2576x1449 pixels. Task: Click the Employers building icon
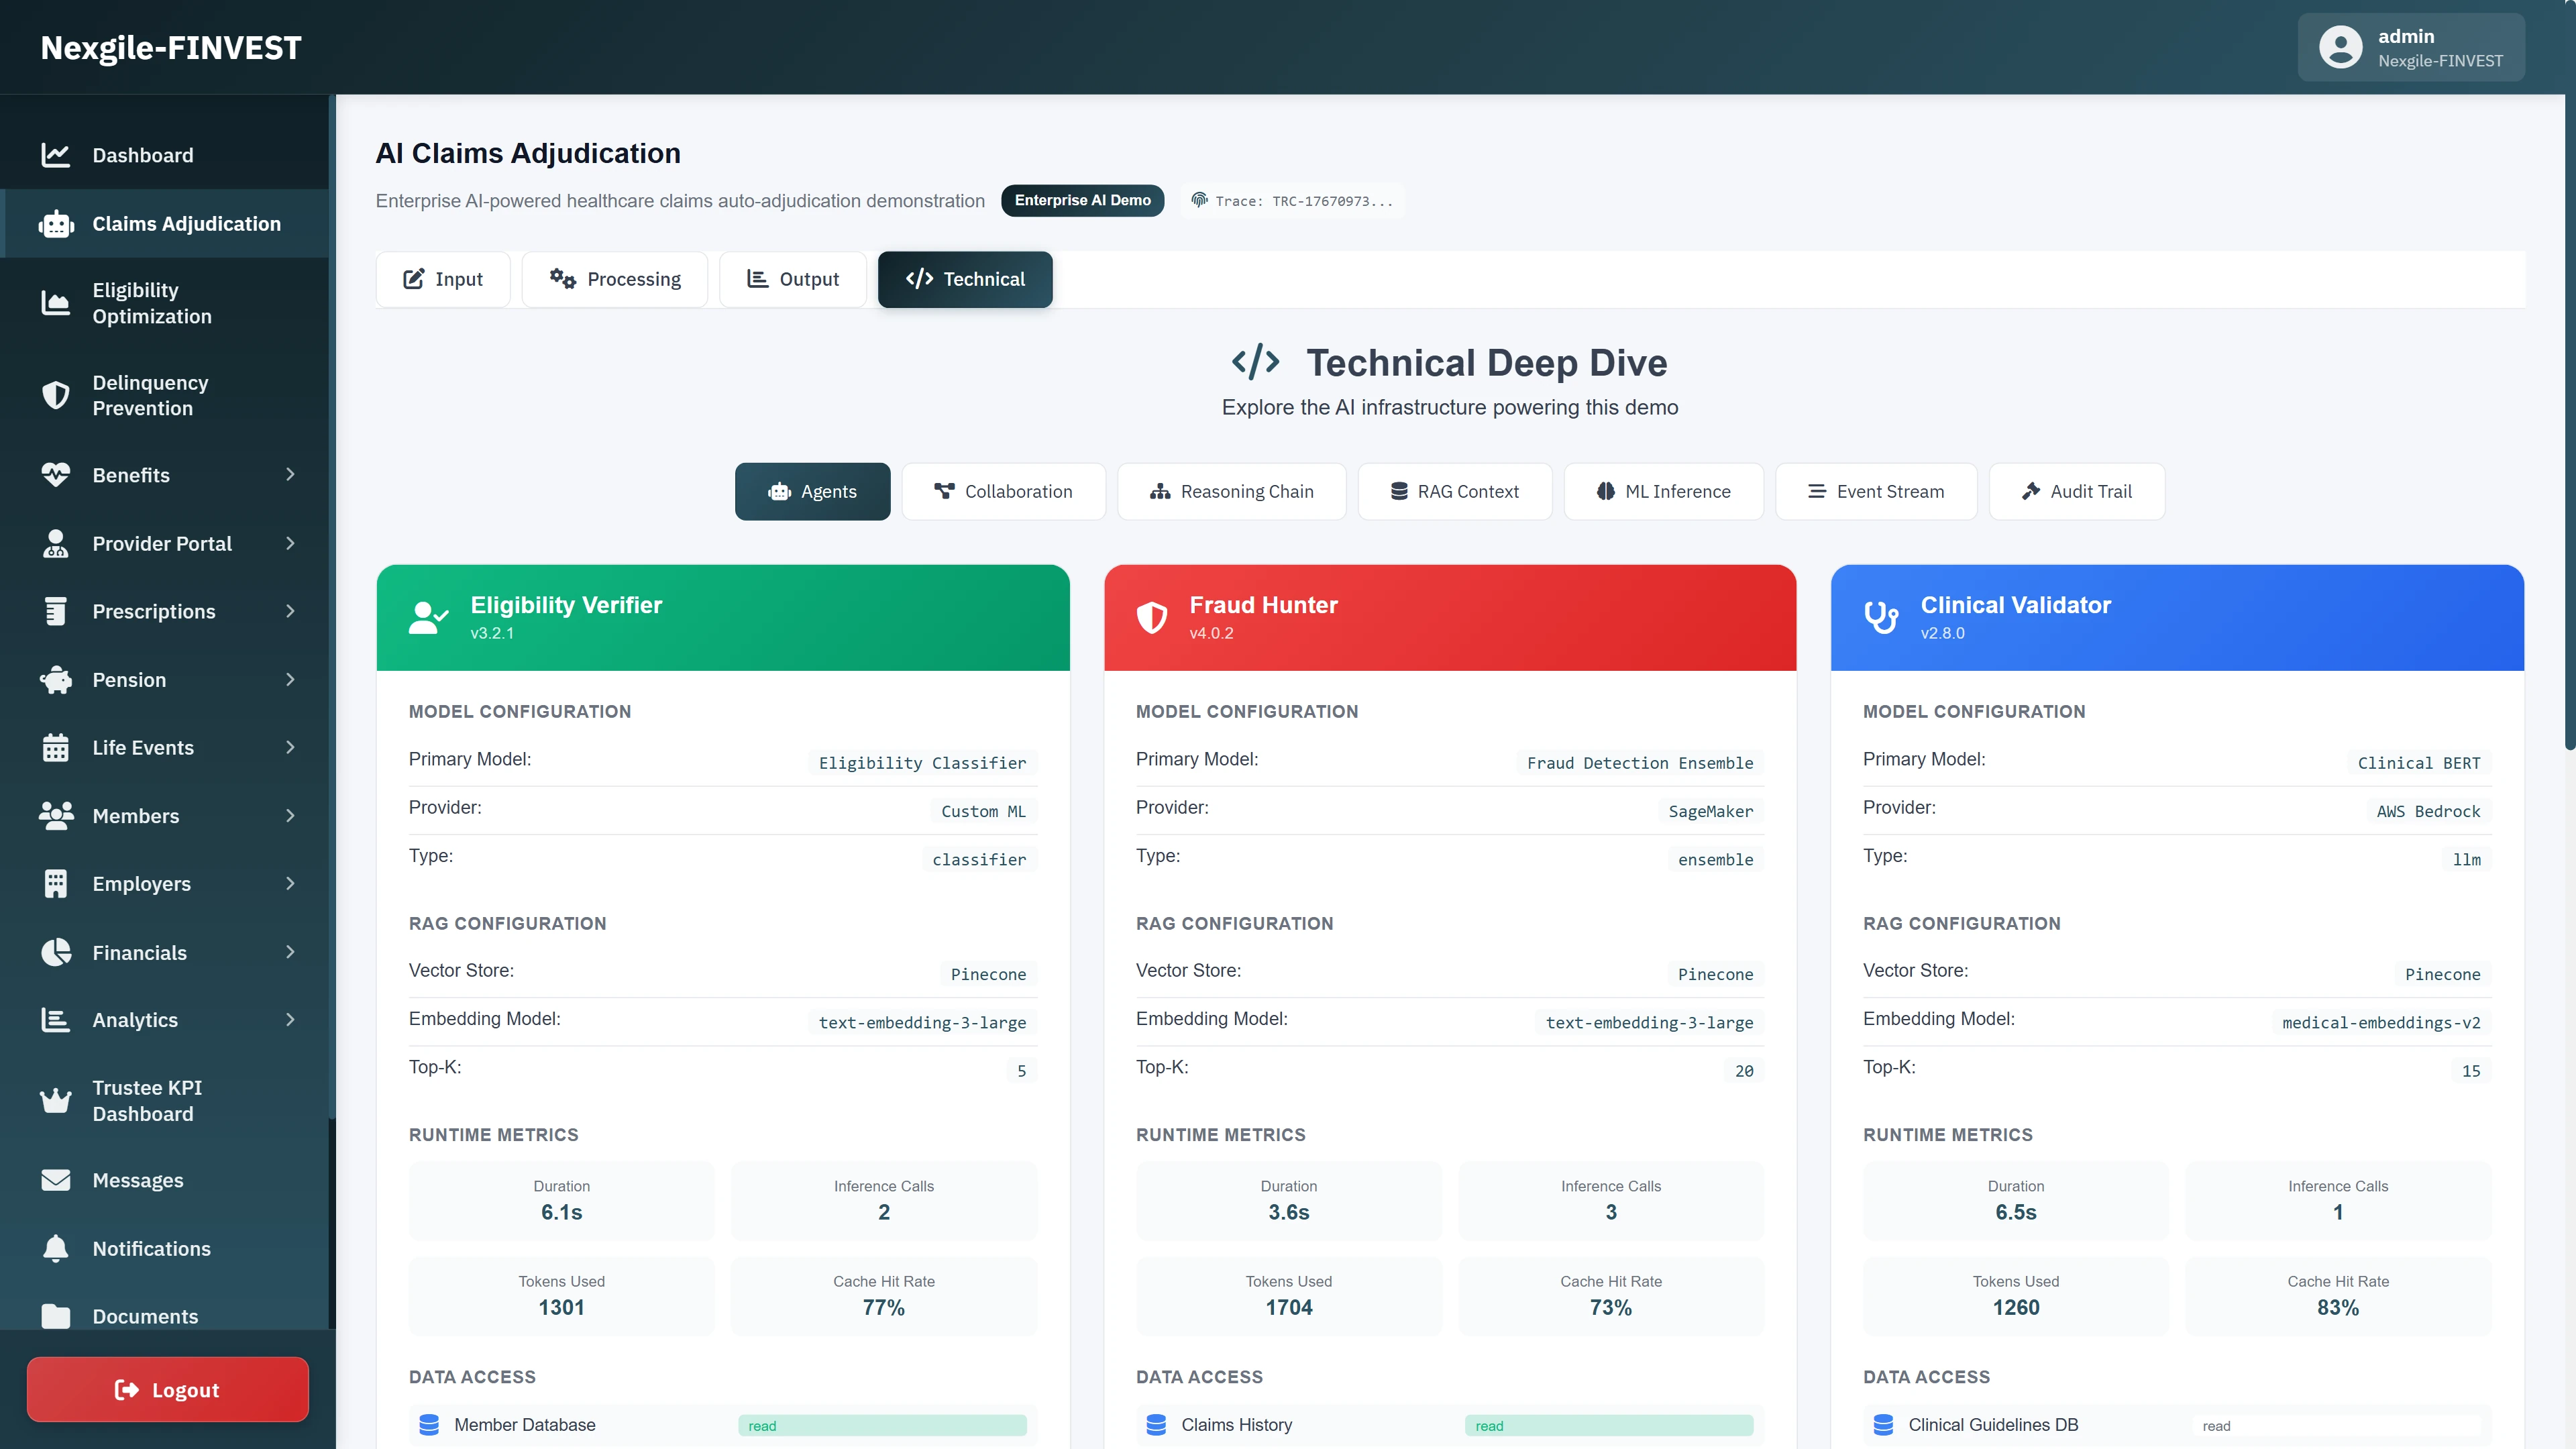(55, 884)
